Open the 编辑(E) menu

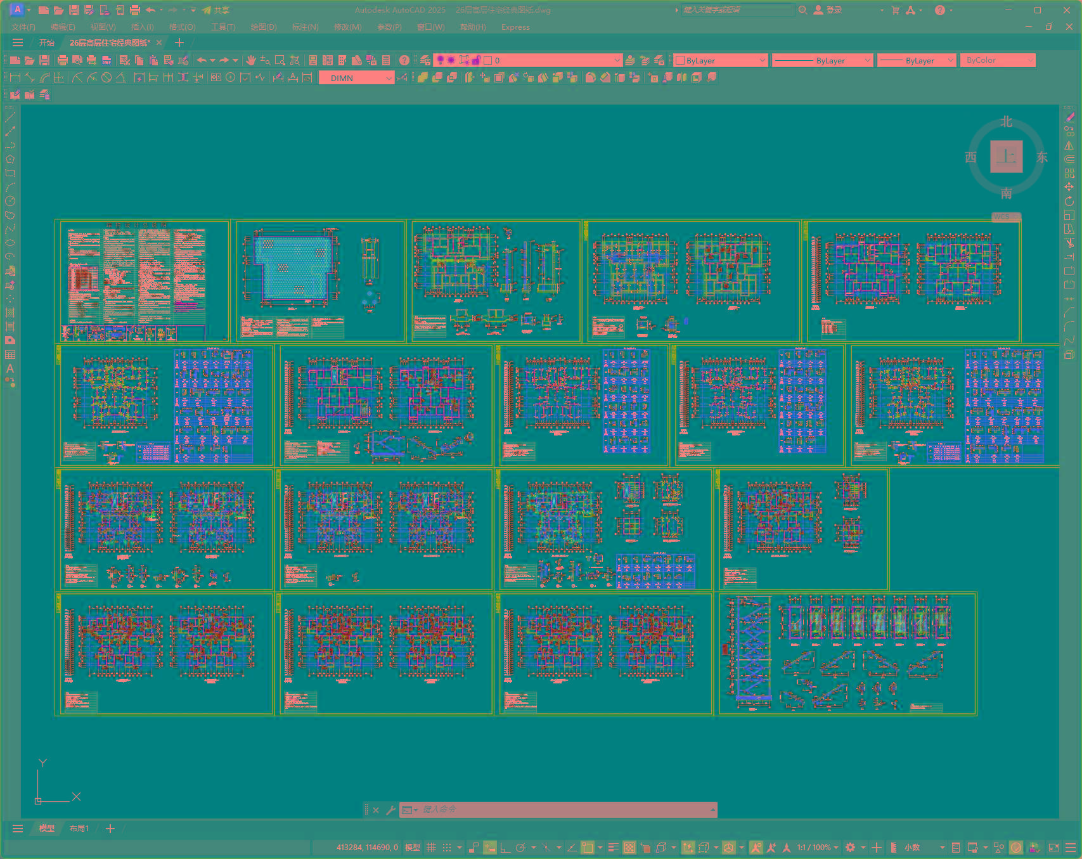(63, 27)
